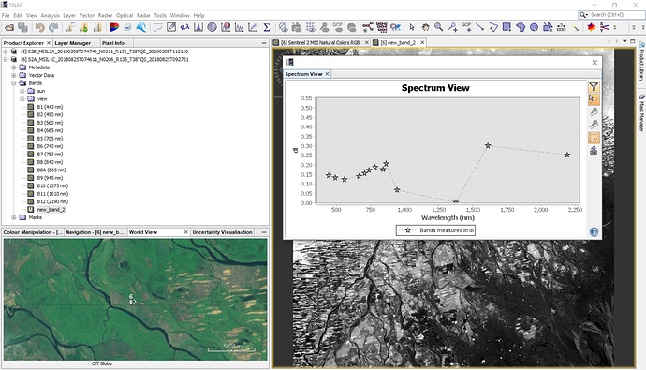Select the Pin placing tool

click(x=452, y=27)
